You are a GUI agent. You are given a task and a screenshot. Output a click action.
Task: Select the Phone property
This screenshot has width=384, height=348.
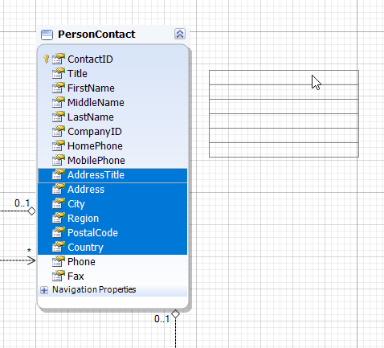112,262
